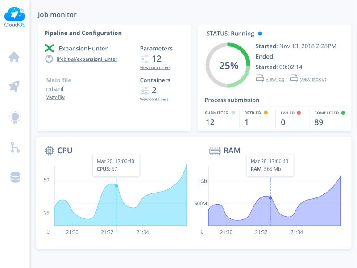Open the view stdout link
357x268 pixels.
click(x=313, y=79)
